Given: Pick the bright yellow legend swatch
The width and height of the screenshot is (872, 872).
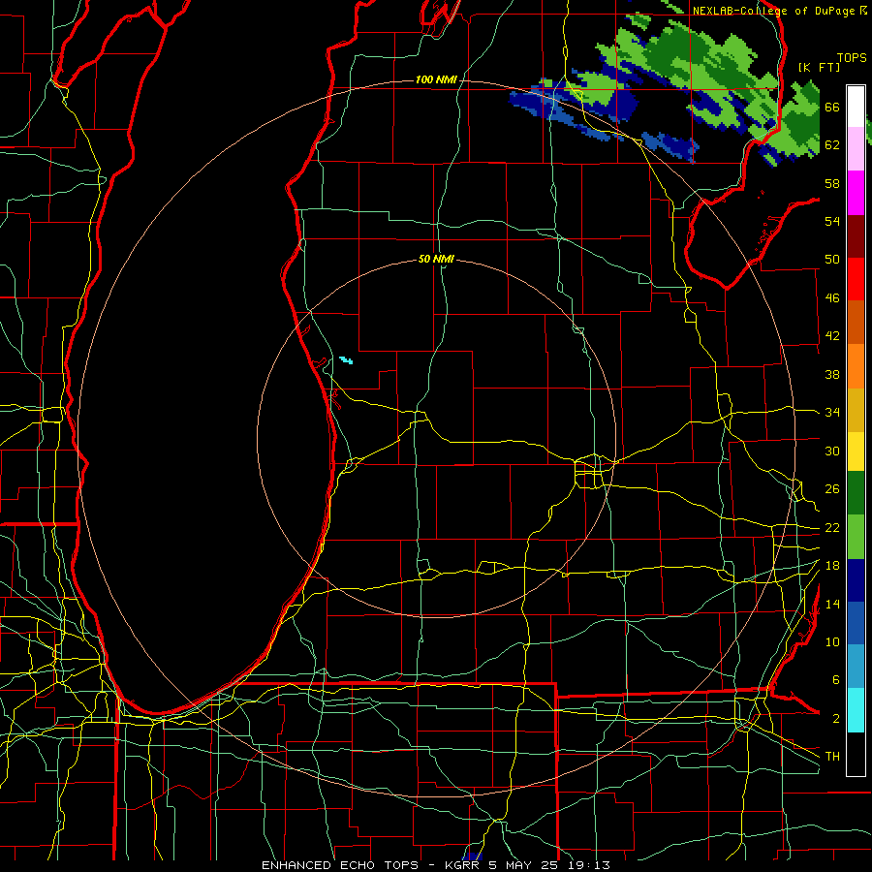Looking at the screenshot, I should click(x=856, y=452).
